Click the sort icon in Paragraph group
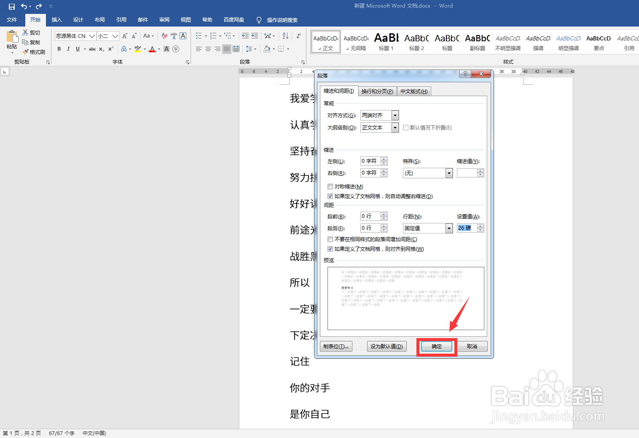 [x=285, y=35]
